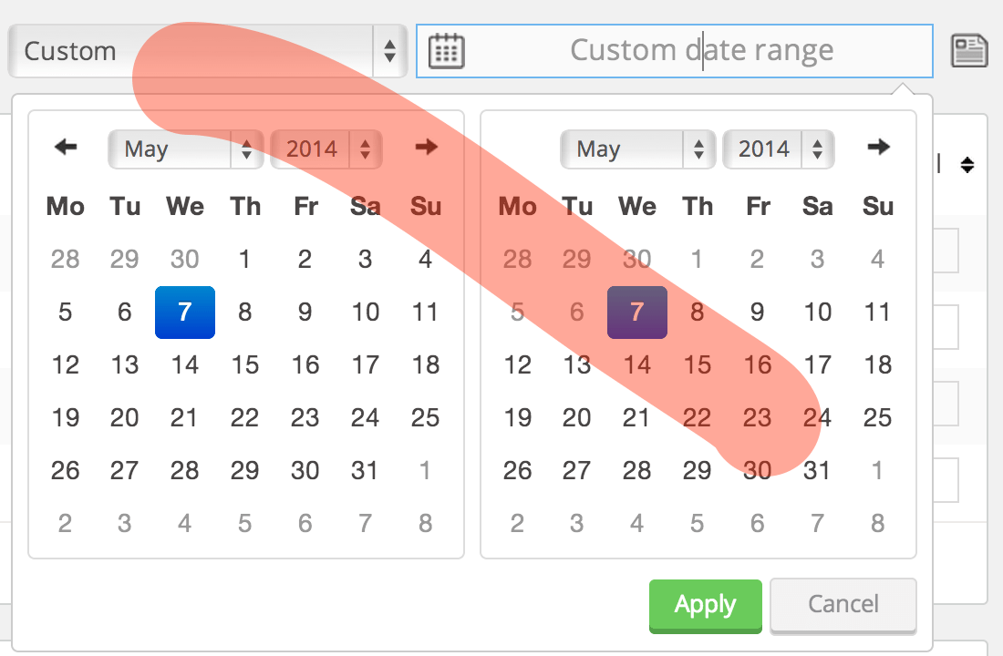Pick May 15 in the left calendar
The image size is (1003, 656).
click(245, 365)
